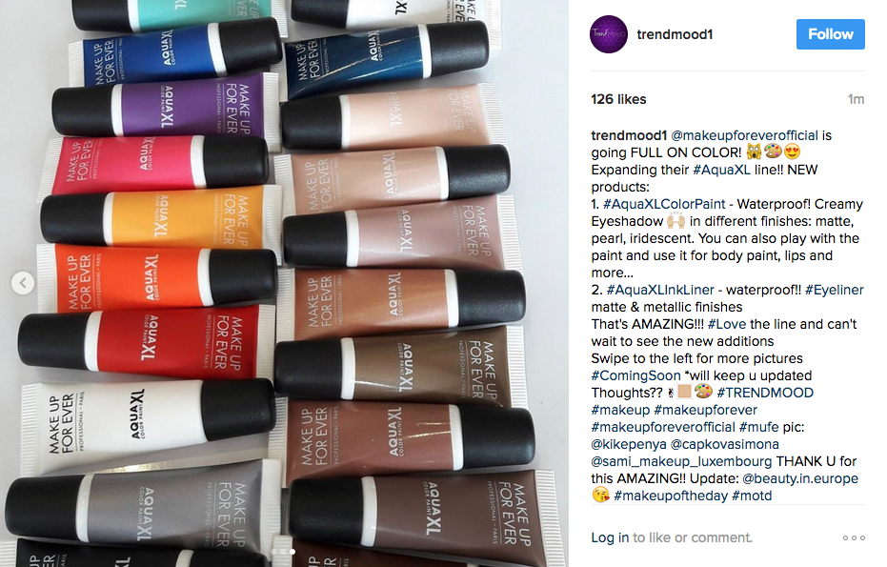Click the previous image arrow
Viewport: 887px width, 567px height.
[x=23, y=283]
